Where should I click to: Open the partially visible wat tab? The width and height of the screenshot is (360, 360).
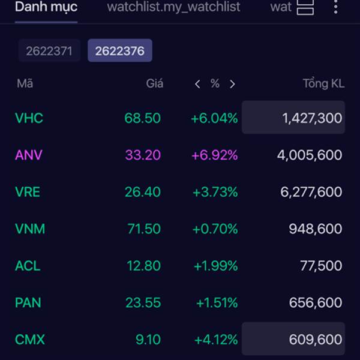(x=281, y=7)
